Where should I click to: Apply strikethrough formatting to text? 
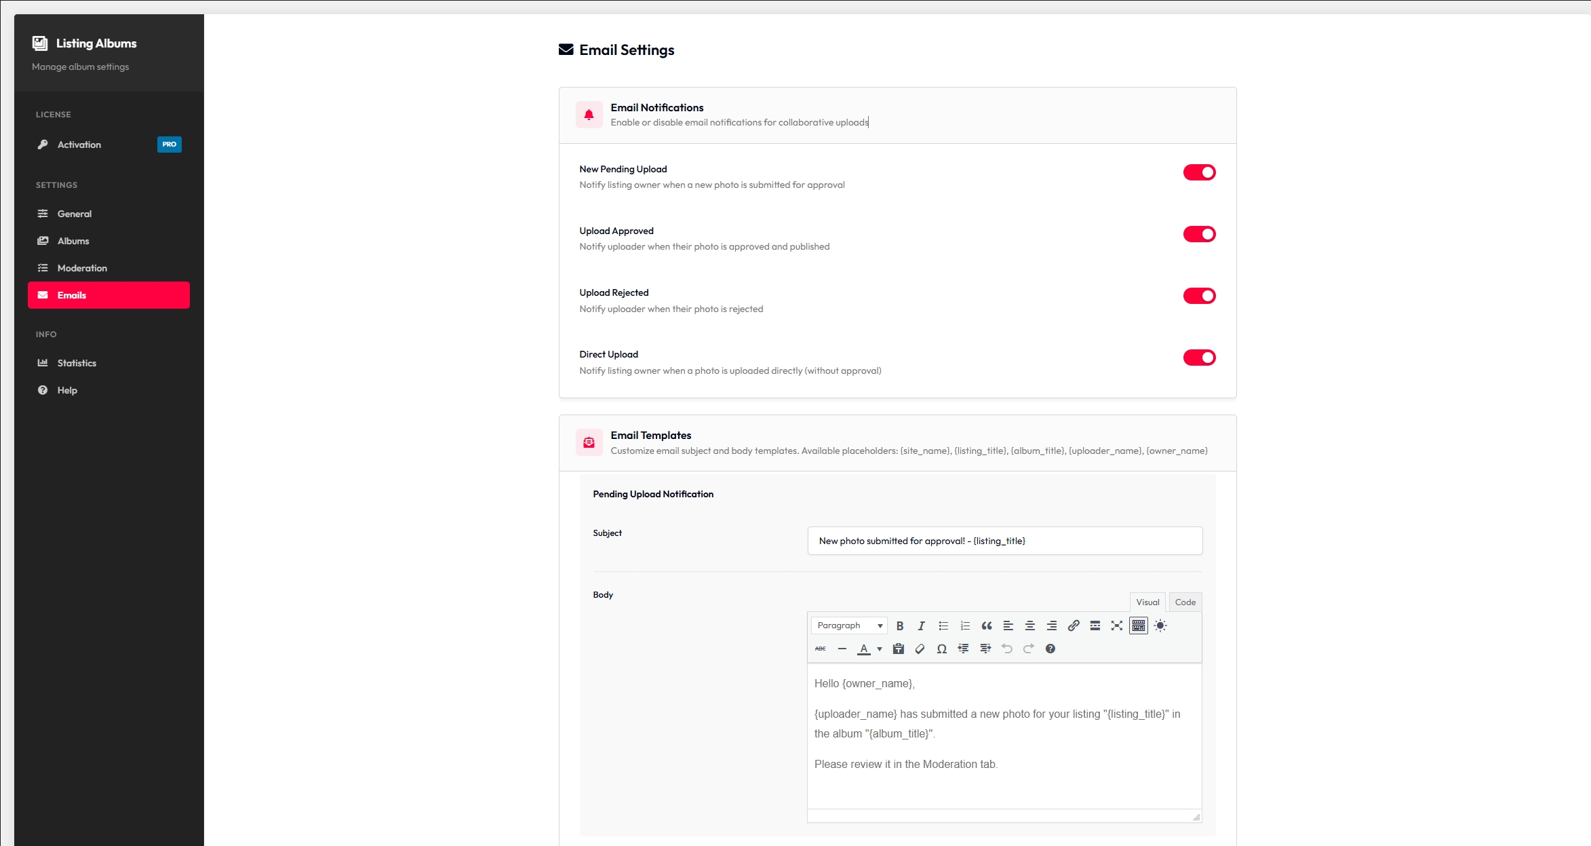click(x=821, y=649)
